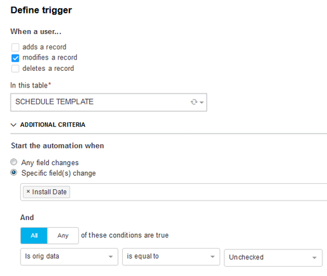327x276 pixels.
Task: Collapse the Additional Criteria chevron
Action: (x=13, y=125)
